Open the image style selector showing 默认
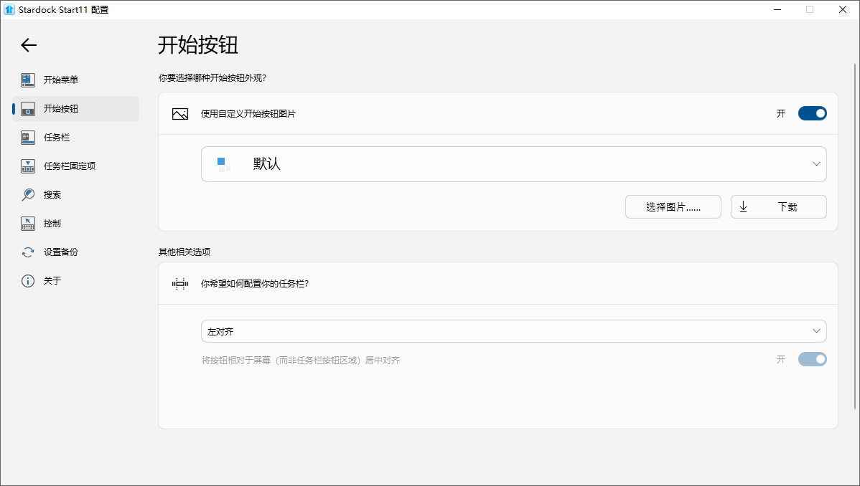The image size is (860, 486). click(x=513, y=164)
